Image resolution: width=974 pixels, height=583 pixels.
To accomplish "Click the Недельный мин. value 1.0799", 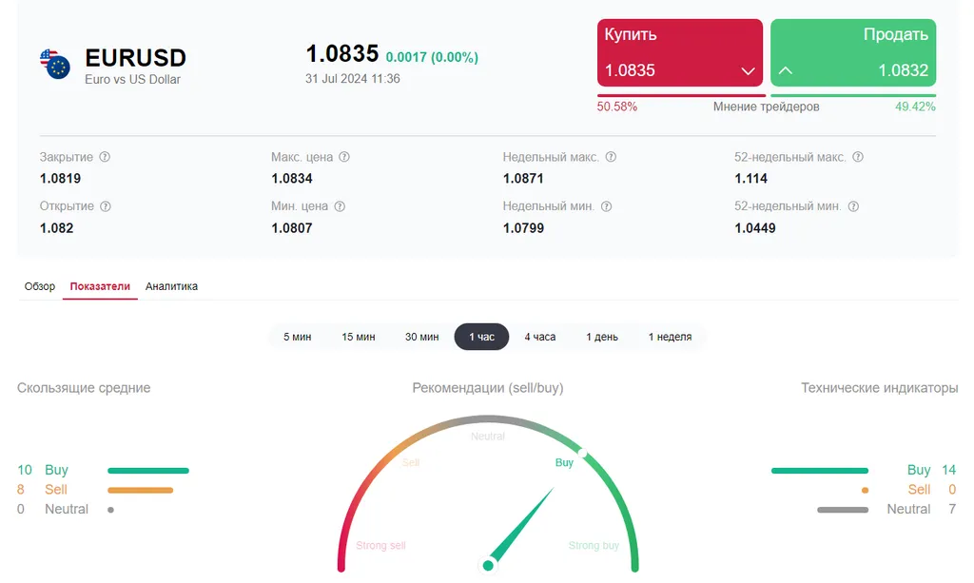I will [x=524, y=228].
